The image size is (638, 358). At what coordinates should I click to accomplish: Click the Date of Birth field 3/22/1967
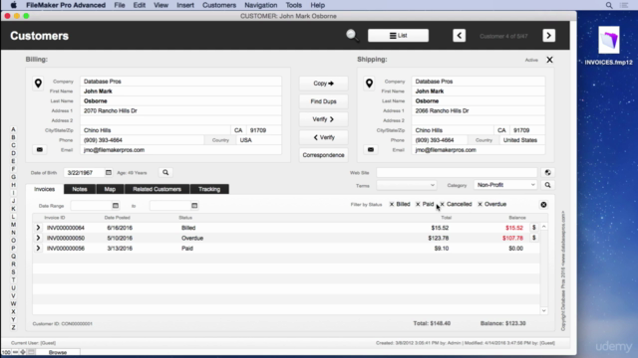84,172
